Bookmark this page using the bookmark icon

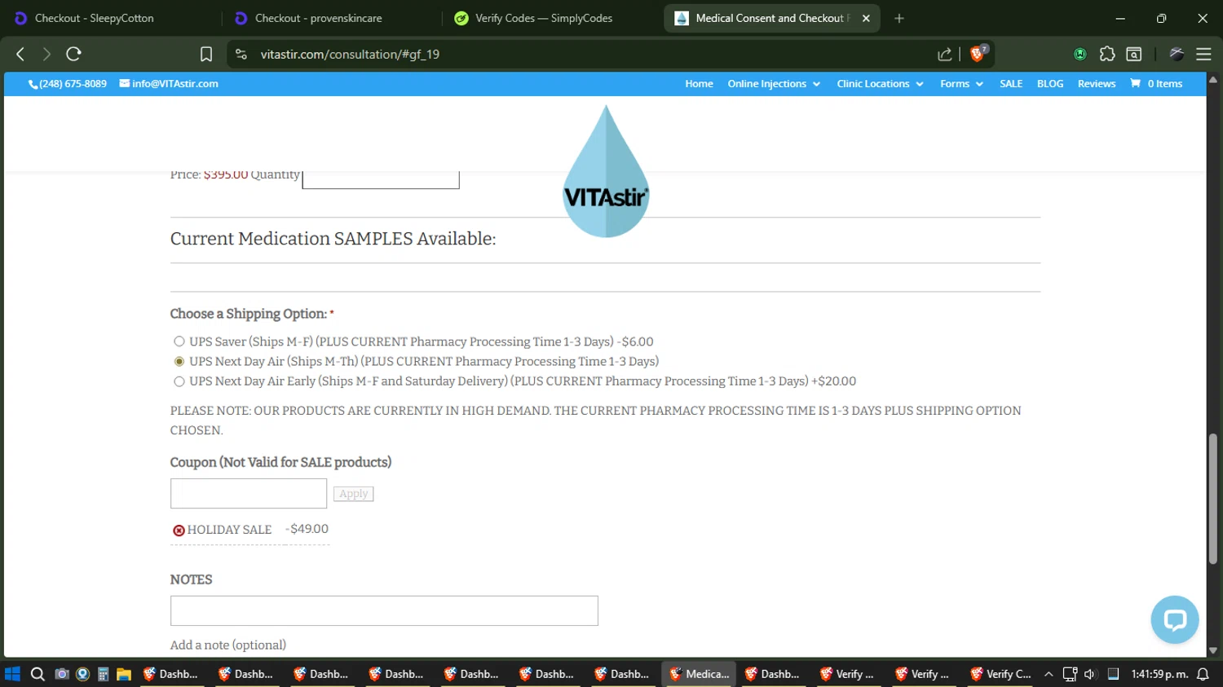click(206, 54)
